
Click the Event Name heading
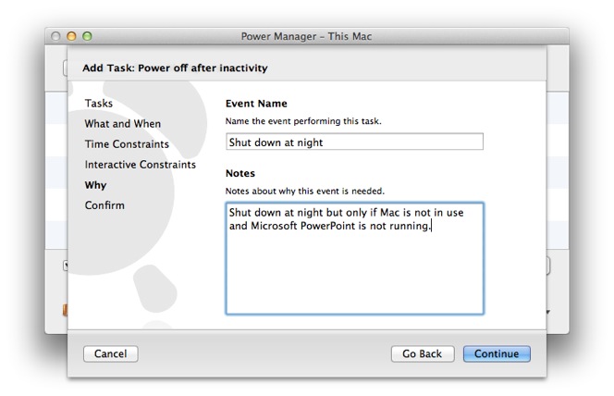(x=256, y=104)
